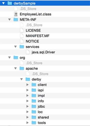
Task: Collapse the apache folder triangle
Action: (15, 68)
